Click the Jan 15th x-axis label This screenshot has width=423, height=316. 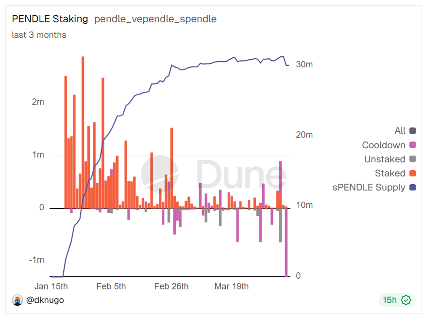click(51, 286)
